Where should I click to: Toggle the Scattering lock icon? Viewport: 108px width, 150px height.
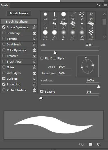[35, 33]
